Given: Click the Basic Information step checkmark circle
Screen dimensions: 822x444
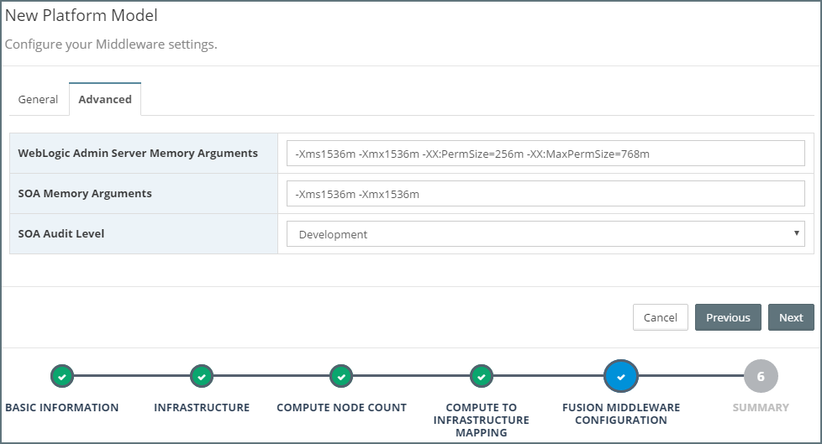Looking at the screenshot, I should click(x=62, y=377).
